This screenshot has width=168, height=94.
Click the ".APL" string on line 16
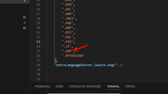[67, 9]
